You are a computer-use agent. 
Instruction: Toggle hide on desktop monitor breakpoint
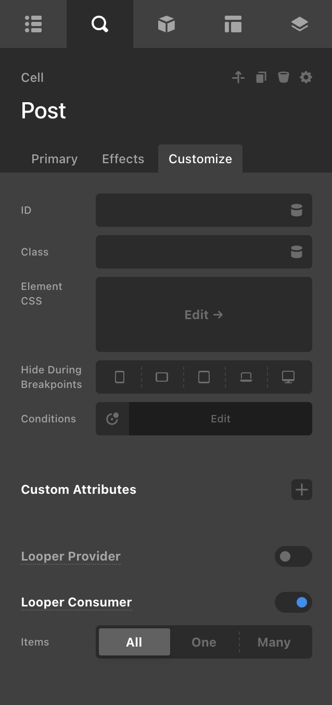pyautogui.click(x=288, y=377)
